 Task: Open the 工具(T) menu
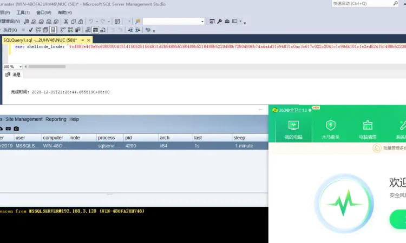tap(23, 12)
